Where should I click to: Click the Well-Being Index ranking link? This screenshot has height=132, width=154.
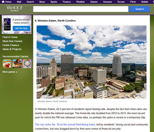click(65, 125)
